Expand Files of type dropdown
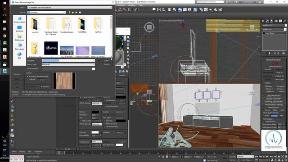The height and width of the screenshot is (162, 288). click(x=94, y=65)
